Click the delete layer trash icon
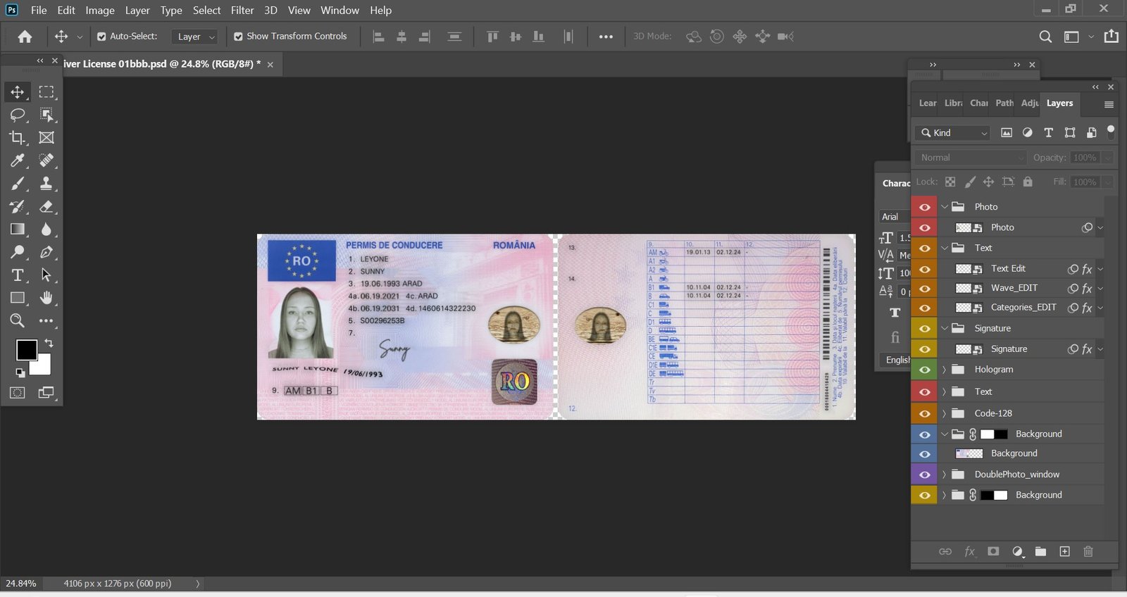This screenshot has height=597, width=1127. coord(1088,552)
